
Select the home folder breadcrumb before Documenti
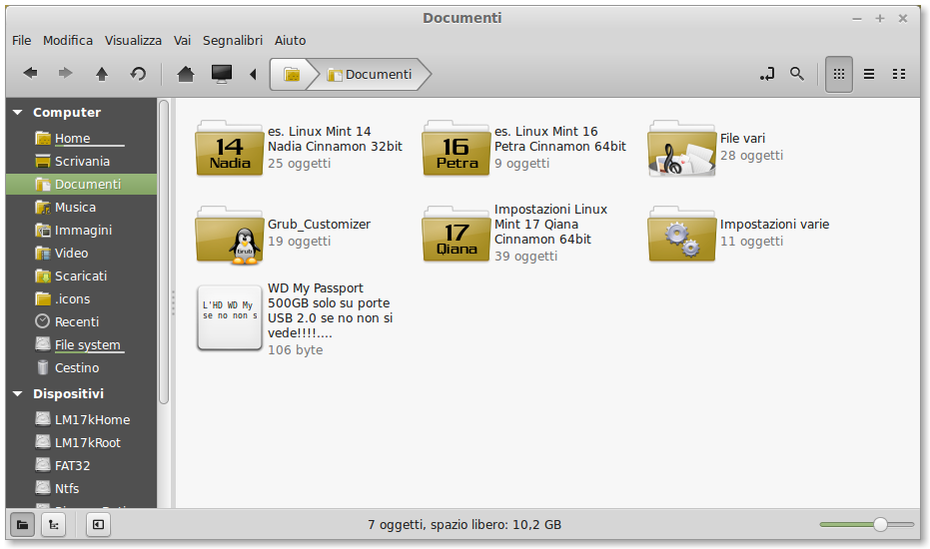click(291, 74)
